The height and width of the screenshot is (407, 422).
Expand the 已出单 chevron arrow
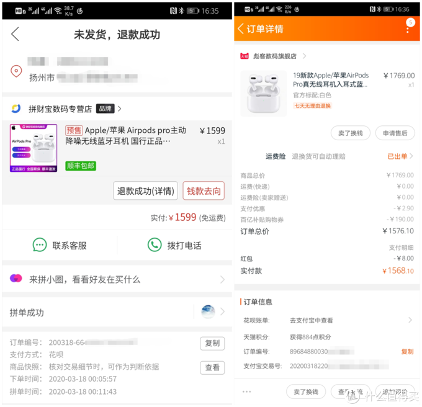click(x=411, y=156)
